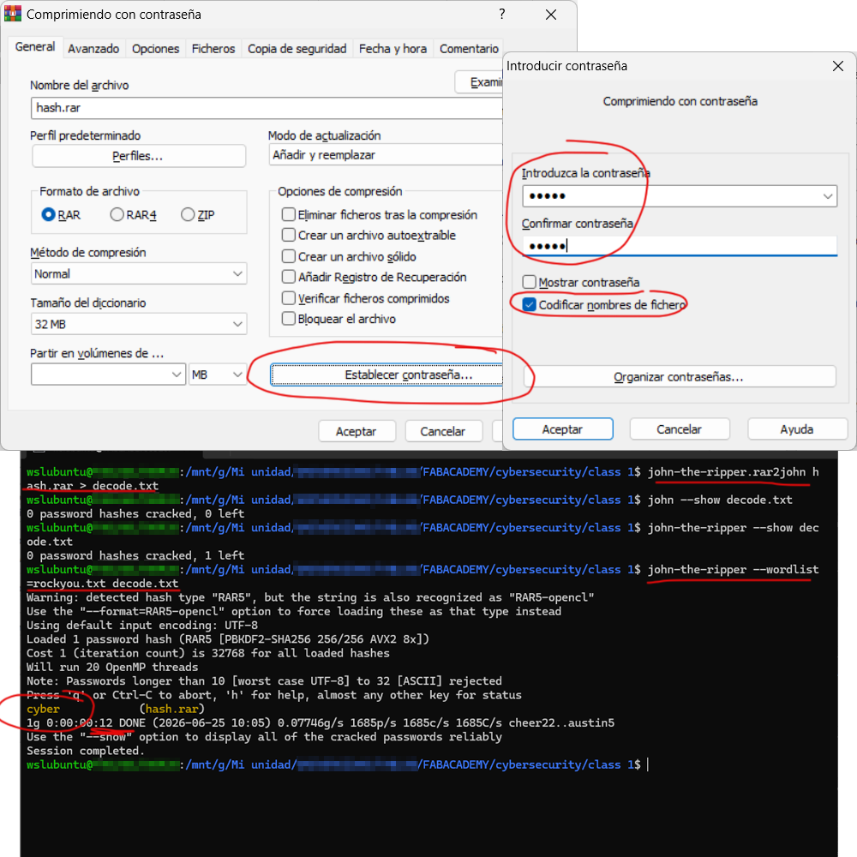Open the Comentario tab

click(x=469, y=49)
